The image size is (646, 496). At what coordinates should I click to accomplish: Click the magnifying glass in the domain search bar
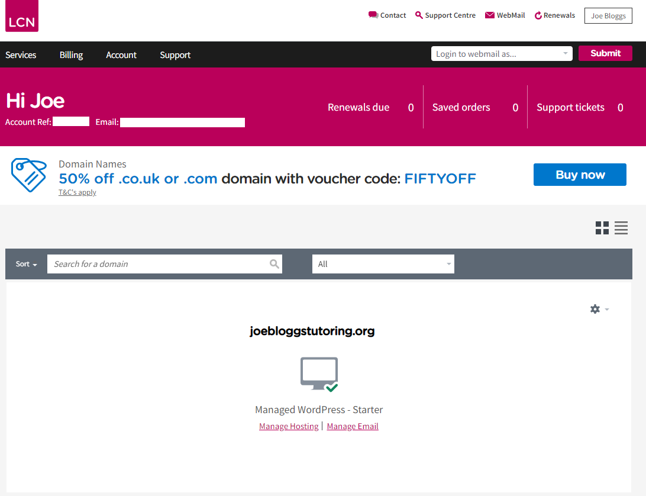(x=274, y=264)
